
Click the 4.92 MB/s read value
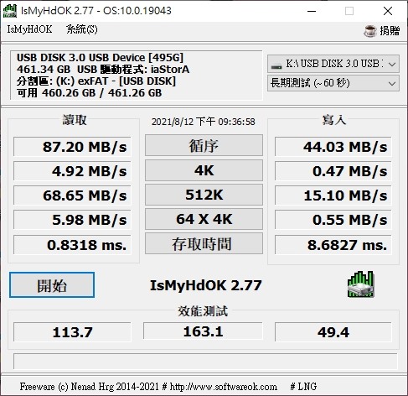point(72,171)
